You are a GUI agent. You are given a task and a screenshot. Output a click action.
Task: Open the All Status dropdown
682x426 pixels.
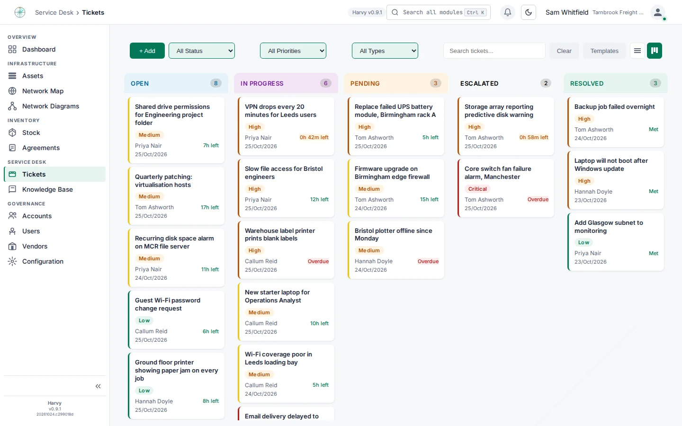tap(202, 51)
